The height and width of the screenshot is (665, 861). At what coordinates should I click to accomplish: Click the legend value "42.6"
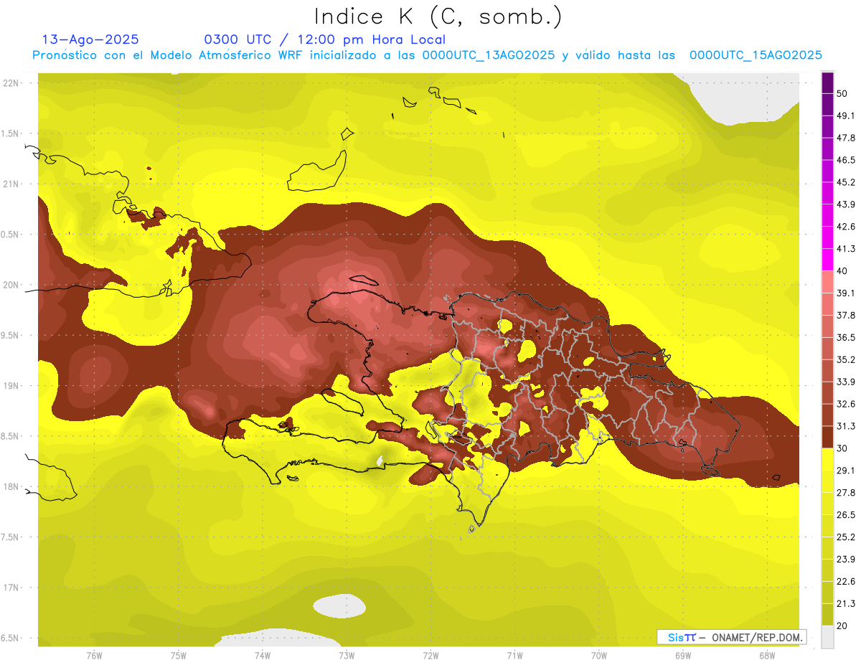click(x=846, y=227)
